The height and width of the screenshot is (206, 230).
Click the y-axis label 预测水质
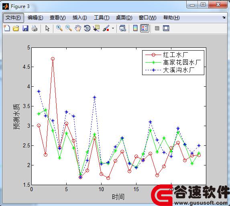[16, 116]
